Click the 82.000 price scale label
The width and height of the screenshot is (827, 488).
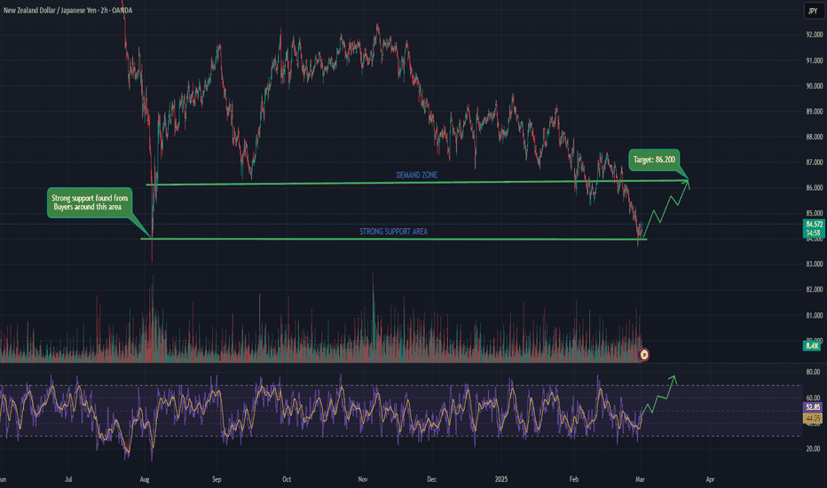click(814, 289)
